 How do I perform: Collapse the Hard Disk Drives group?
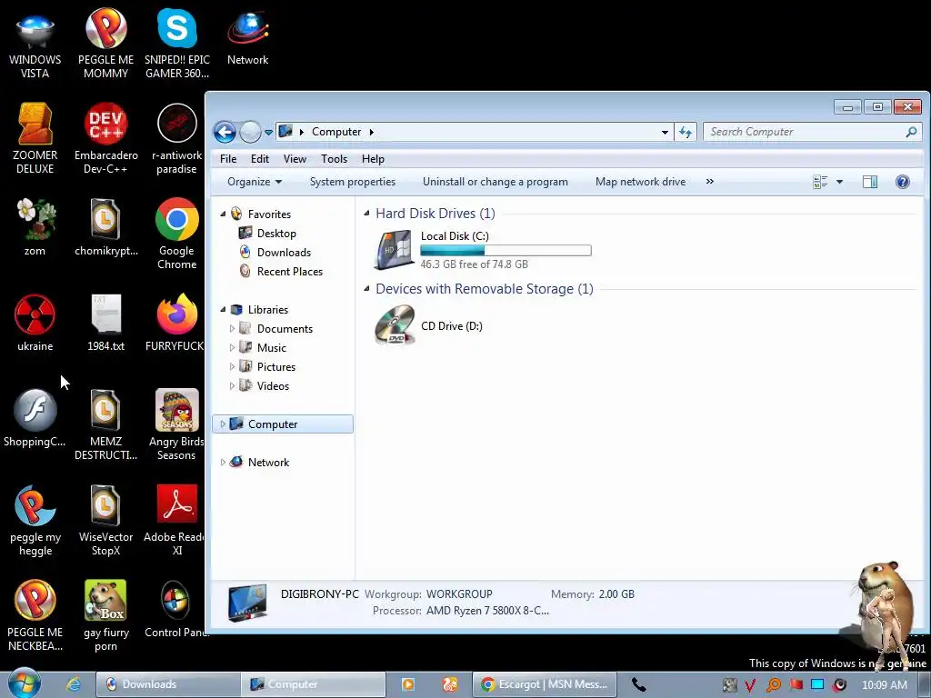pos(367,213)
